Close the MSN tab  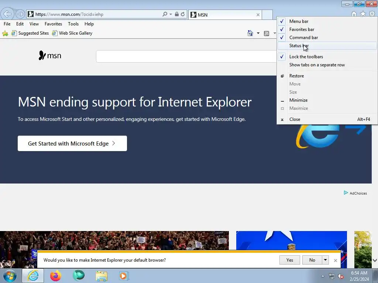point(258,15)
